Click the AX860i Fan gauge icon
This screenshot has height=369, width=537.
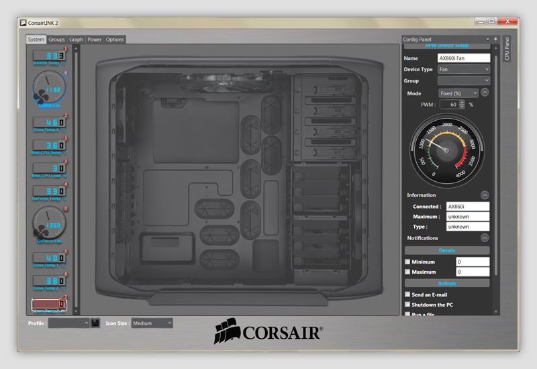click(x=49, y=87)
